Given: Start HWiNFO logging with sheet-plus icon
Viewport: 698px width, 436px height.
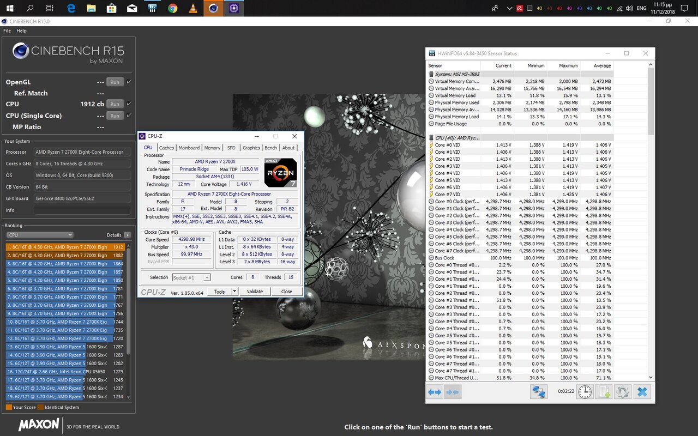Looking at the screenshot, I should [x=604, y=392].
